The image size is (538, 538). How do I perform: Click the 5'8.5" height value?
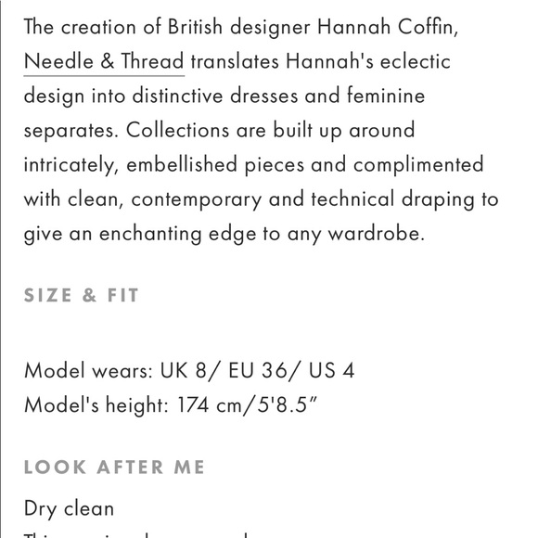point(288,404)
